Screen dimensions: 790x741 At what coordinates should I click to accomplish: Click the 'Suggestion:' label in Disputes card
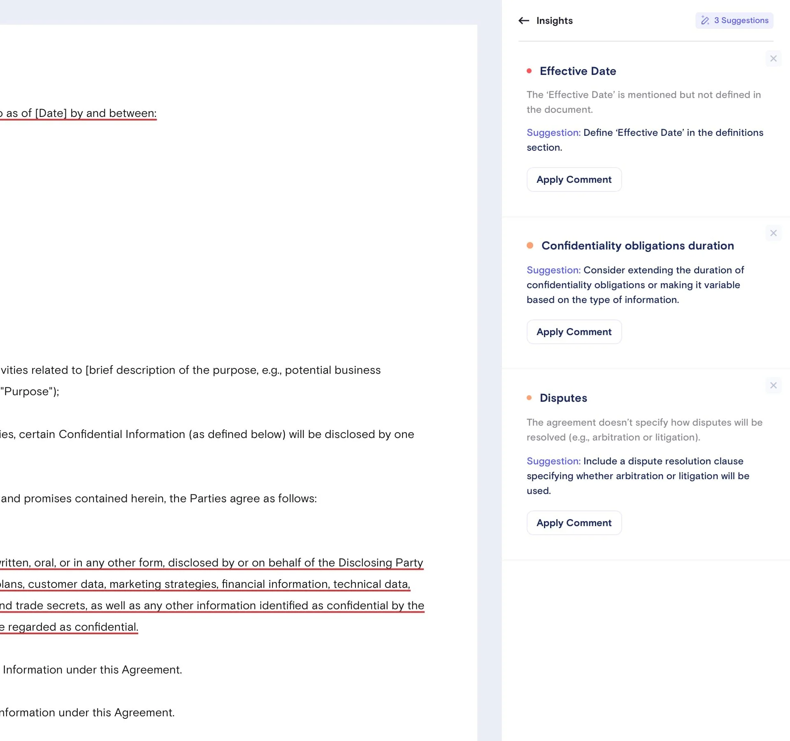(553, 461)
